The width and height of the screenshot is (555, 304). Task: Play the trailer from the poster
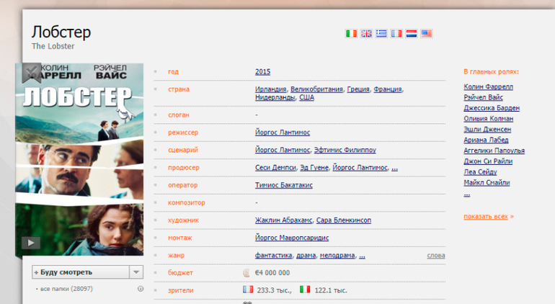click(x=30, y=243)
